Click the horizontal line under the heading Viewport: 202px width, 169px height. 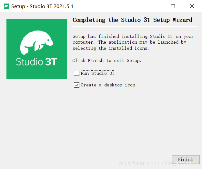tap(135, 26)
